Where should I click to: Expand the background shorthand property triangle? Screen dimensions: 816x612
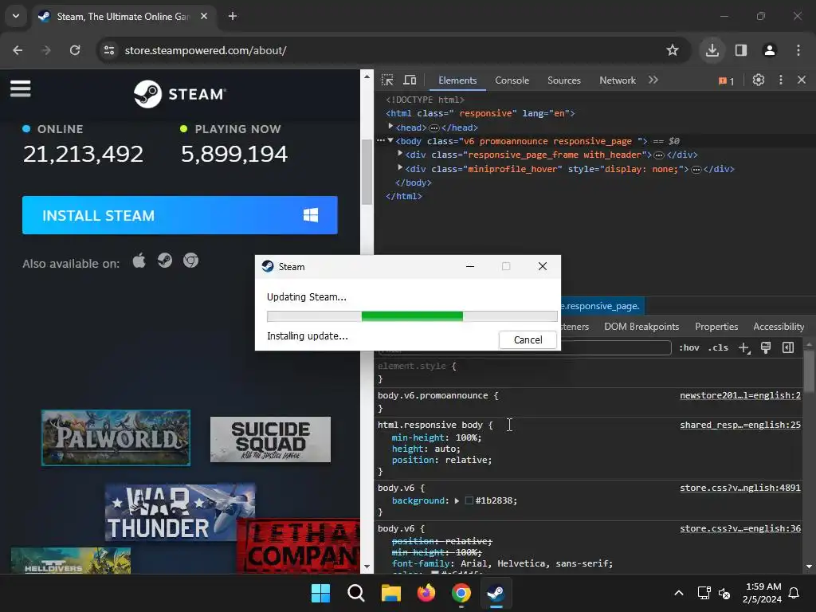(x=457, y=500)
